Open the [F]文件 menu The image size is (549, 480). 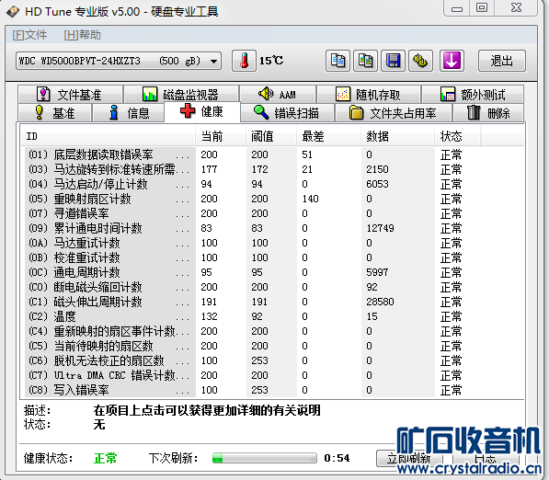pyautogui.click(x=29, y=35)
